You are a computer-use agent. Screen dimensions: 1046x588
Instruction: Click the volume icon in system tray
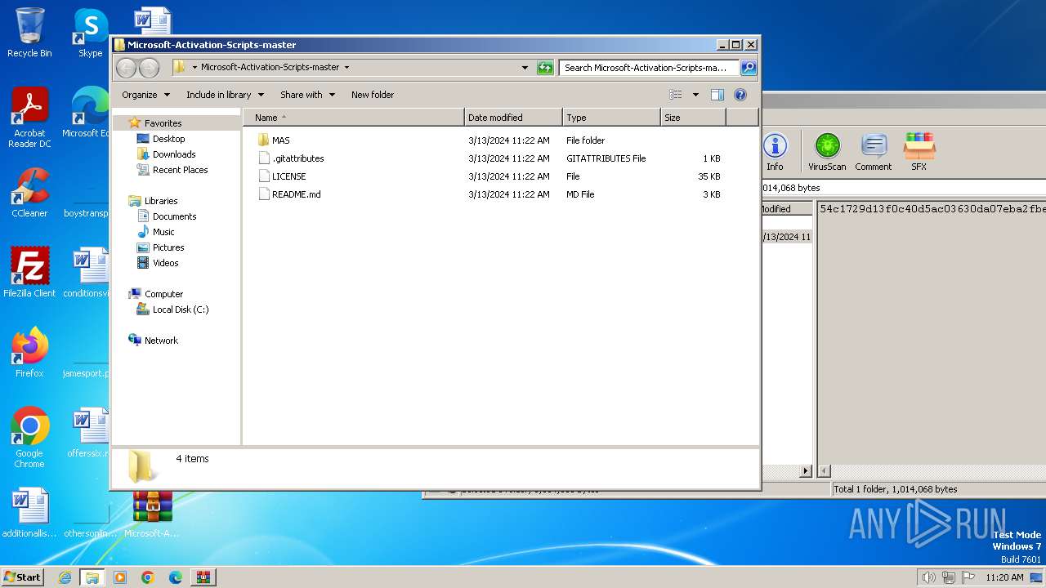click(x=928, y=577)
